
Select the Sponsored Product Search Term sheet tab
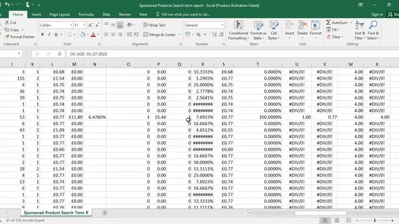click(x=56, y=213)
